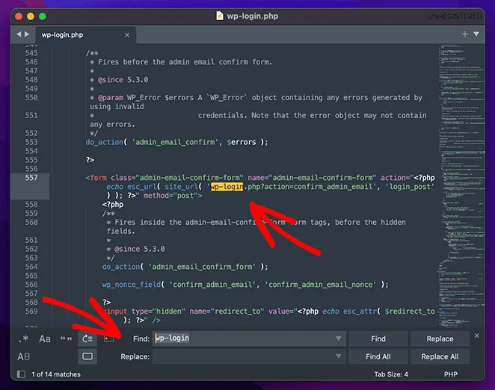The width and height of the screenshot is (495, 390).
Task: Click wp_nonce_field function call
Action: (132, 285)
